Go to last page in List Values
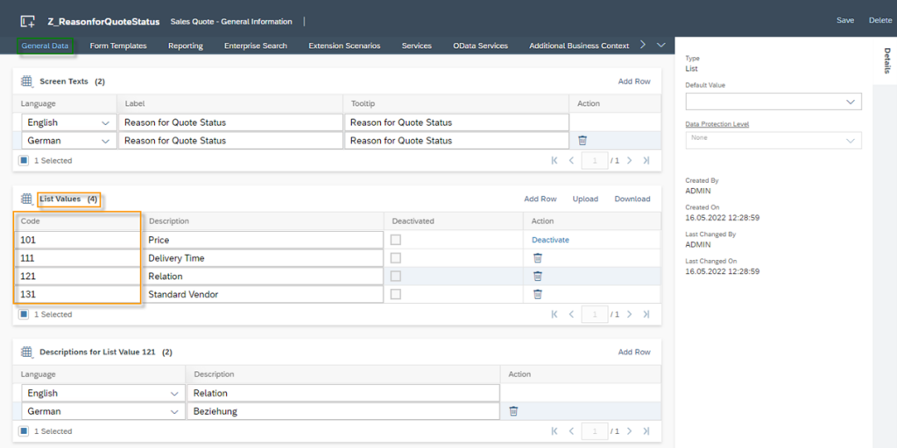The height and width of the screenshot is (448, 897). tap(646, 314)
